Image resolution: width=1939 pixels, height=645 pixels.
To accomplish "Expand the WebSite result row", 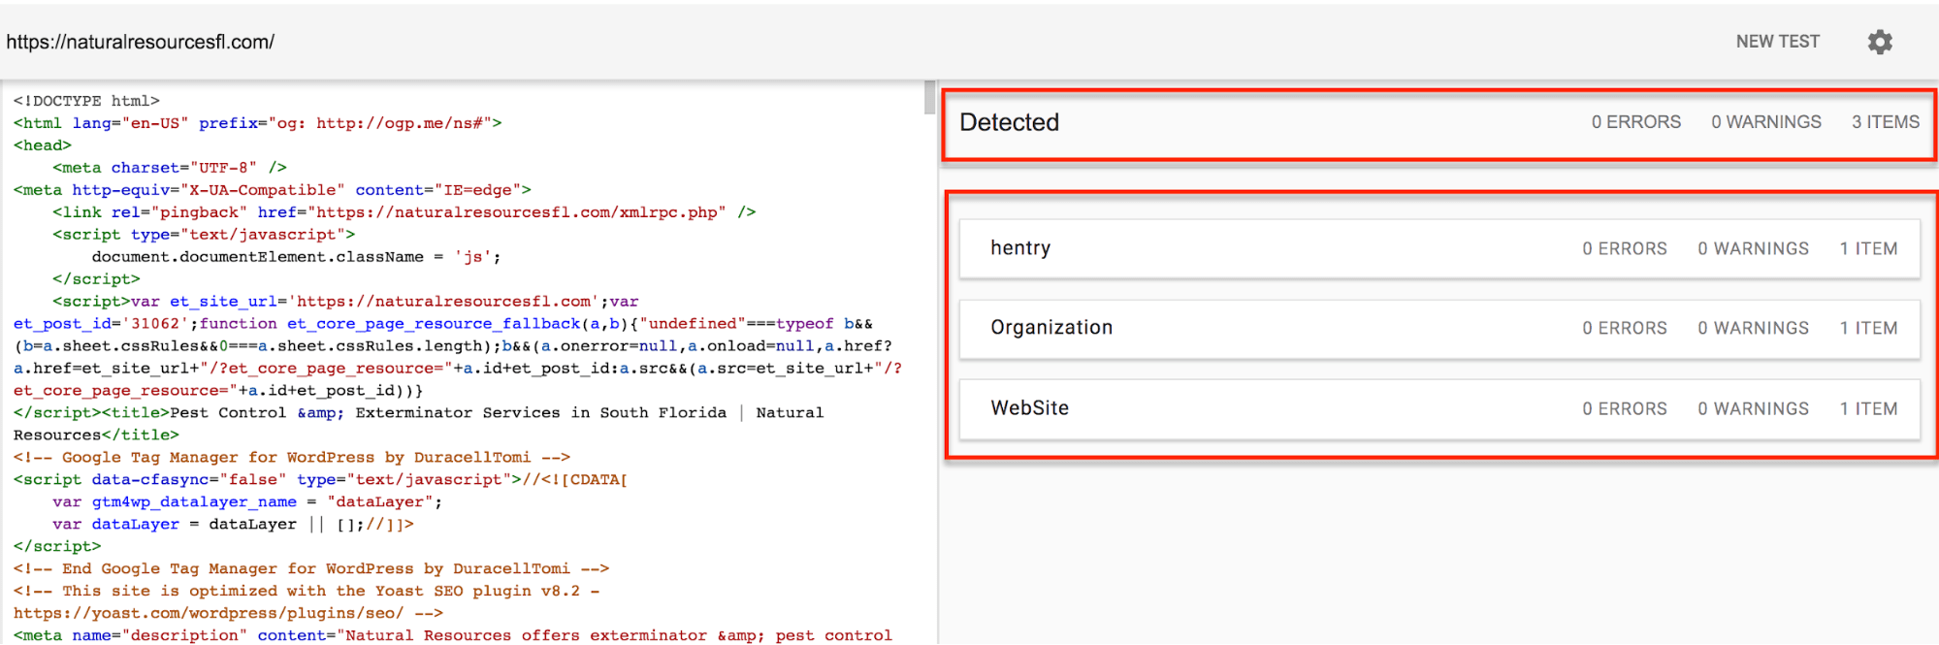I will 1439,408.
